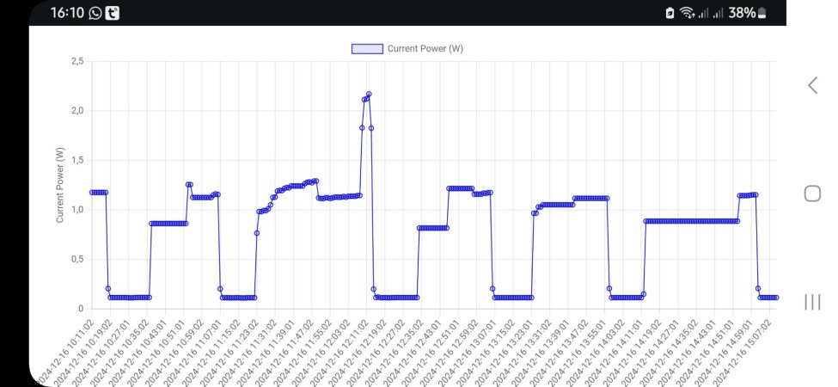The image size is (838, 387).
Task: Click the Current Power legend color box
Action: tap(367, 48)
